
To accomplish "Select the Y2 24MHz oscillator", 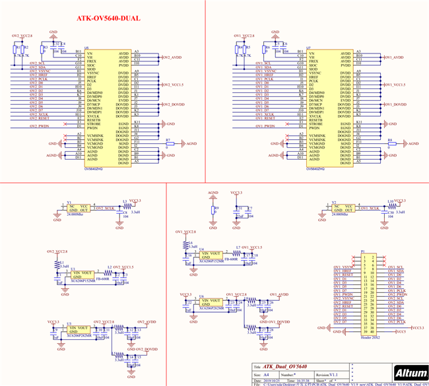I will [343, 209].
